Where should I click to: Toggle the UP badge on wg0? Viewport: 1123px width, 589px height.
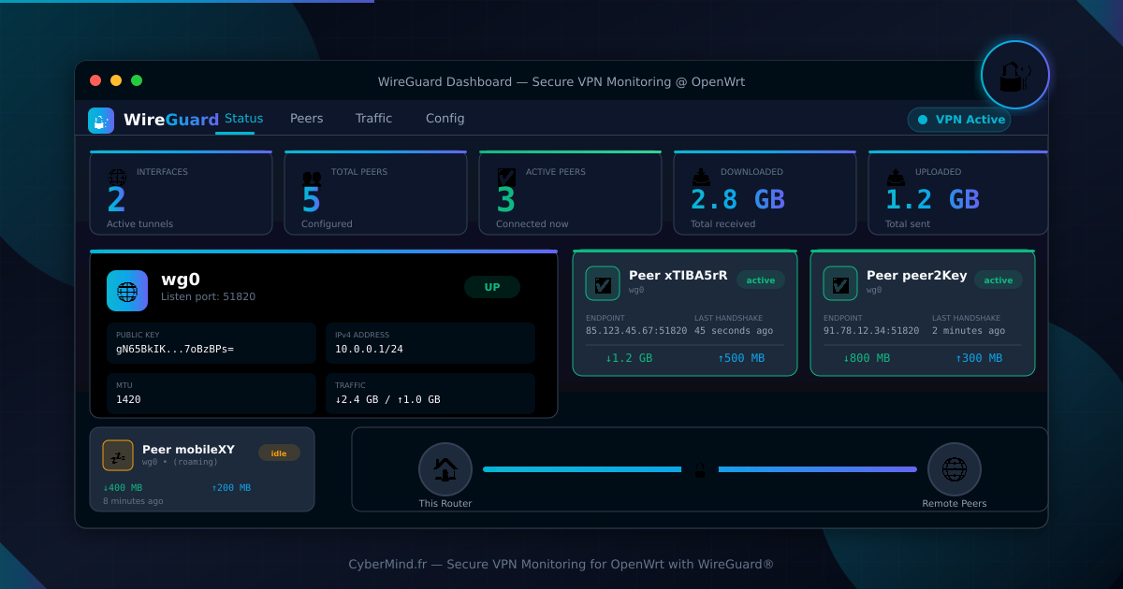pyautogui.click(x=492, y=287)
